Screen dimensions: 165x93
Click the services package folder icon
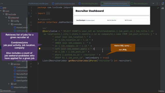coord(12,64)
